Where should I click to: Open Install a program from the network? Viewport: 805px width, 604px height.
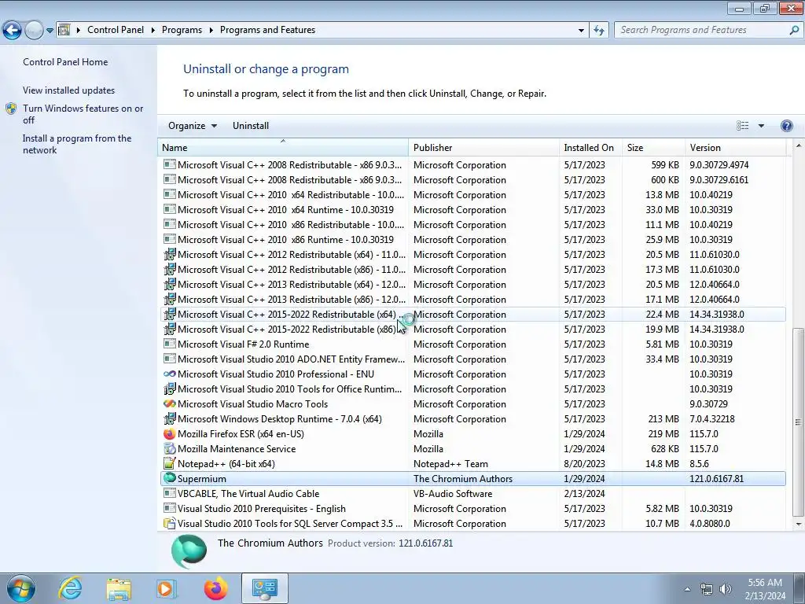(77, 145)
